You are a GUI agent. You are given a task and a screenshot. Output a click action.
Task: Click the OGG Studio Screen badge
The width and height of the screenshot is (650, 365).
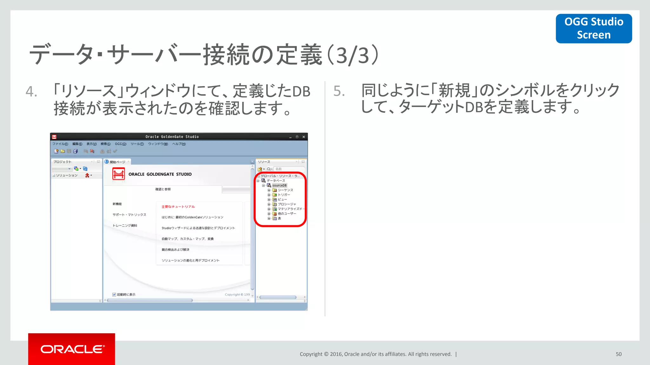click(594, 29)
